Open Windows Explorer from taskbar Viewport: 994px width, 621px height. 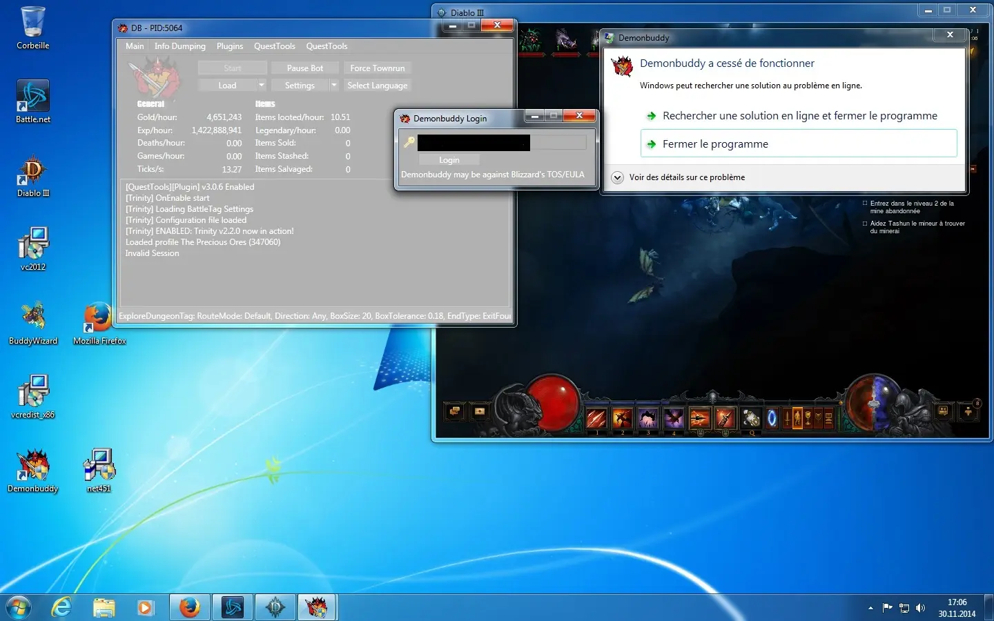(104, 607)
